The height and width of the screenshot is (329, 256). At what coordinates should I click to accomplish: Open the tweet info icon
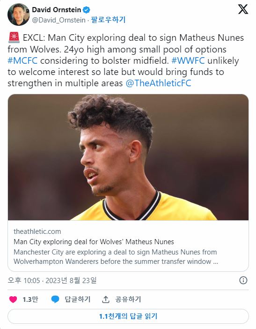243,280
